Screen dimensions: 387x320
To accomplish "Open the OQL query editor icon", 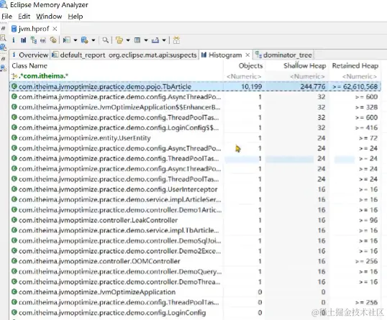I will 43,40.
